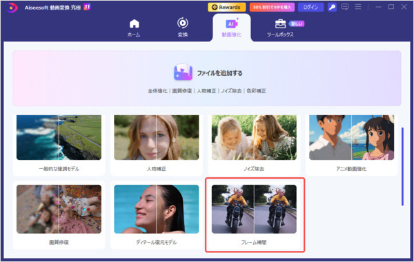Click the 色彩補正 label
This screenshot has width=414, height=262.
(x=256, y=91)
